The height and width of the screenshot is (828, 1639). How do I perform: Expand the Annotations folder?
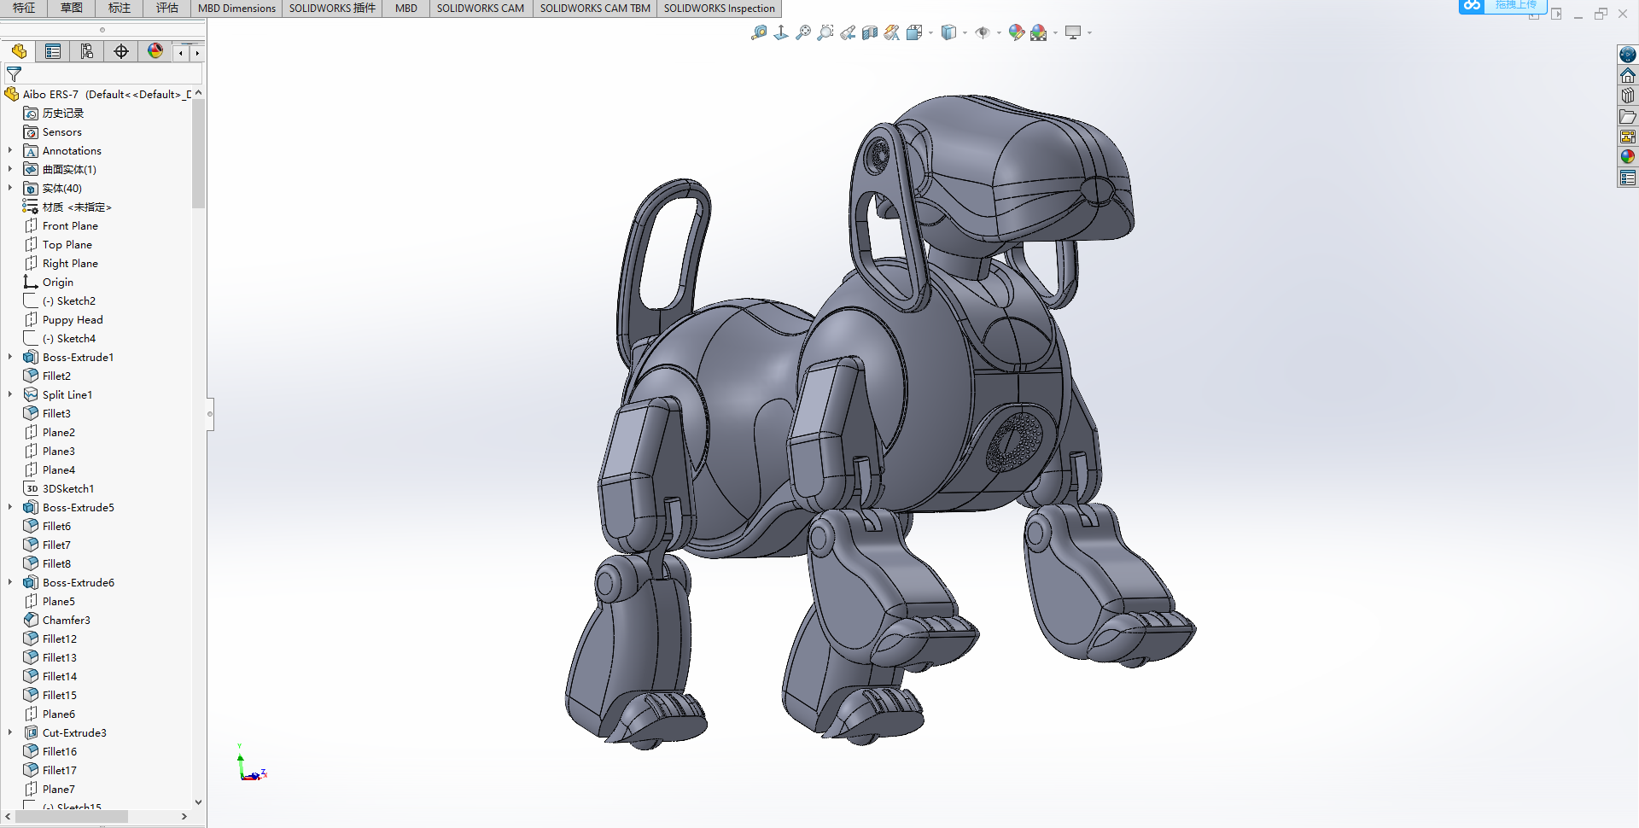point(10,150)
